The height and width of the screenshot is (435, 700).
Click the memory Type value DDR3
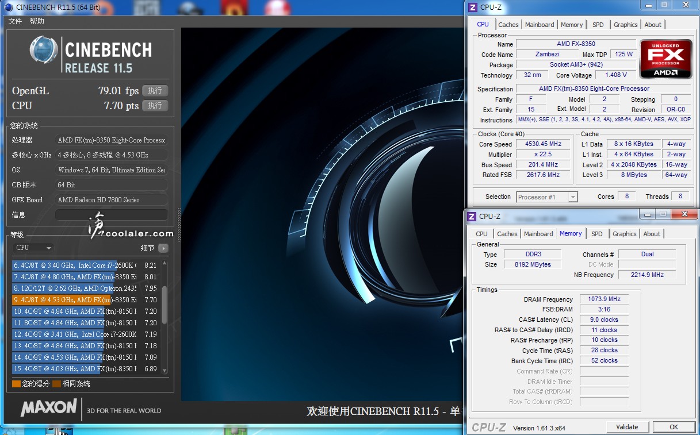pos(533,254)
